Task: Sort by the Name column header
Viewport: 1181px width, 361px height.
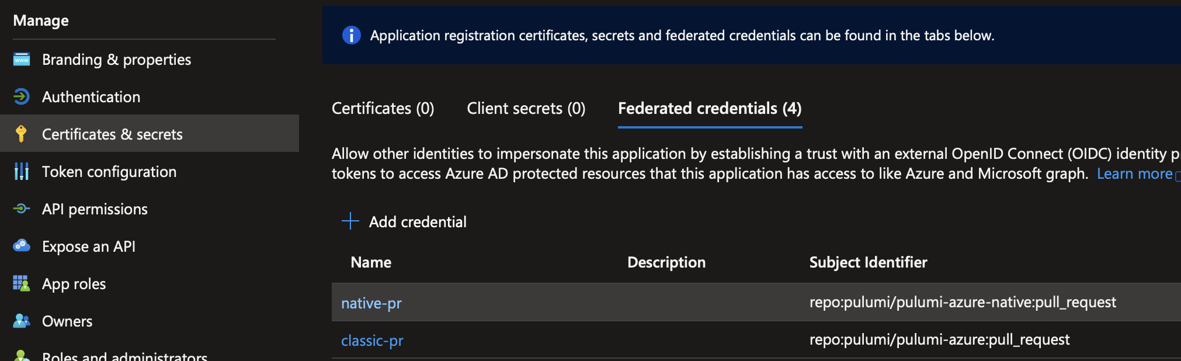Action: [371, 262]
